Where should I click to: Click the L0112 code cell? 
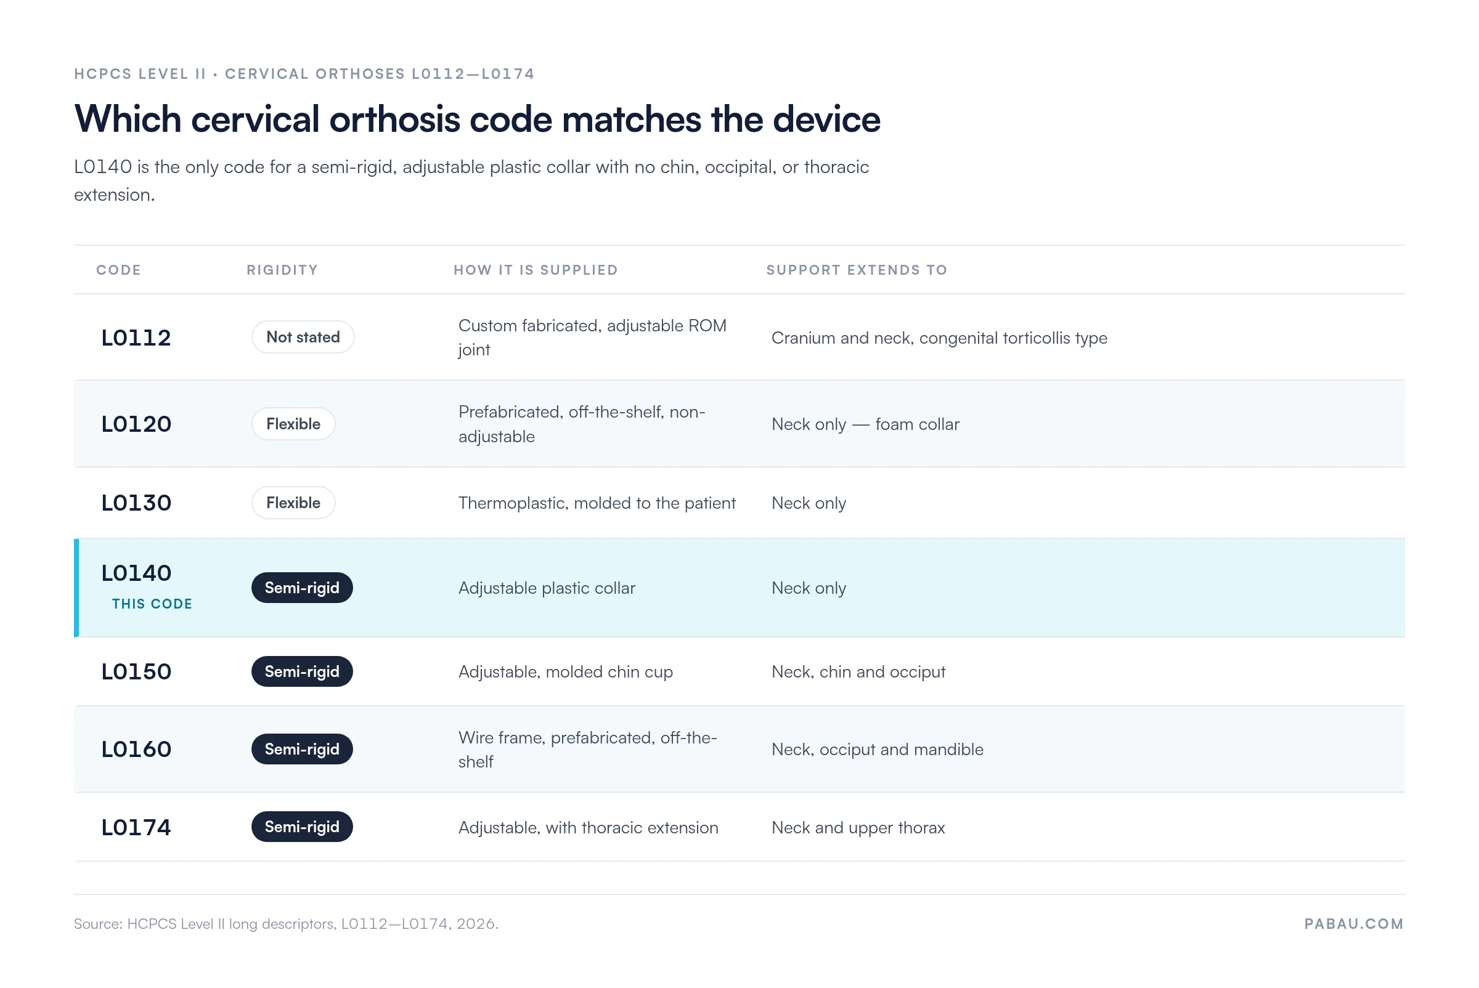coord(136,338)
